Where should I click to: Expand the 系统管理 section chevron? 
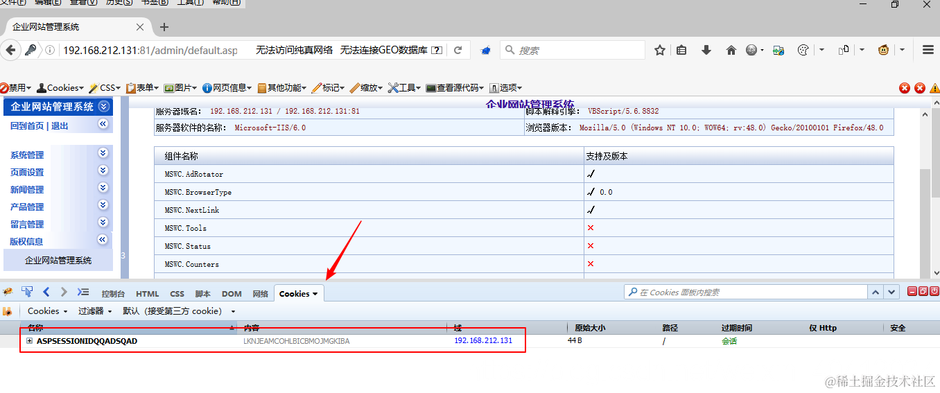tap(103, 153)
